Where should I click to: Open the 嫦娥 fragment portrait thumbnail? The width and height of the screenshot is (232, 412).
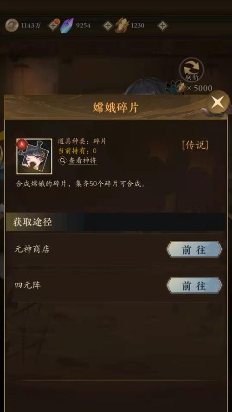(34, 156)
